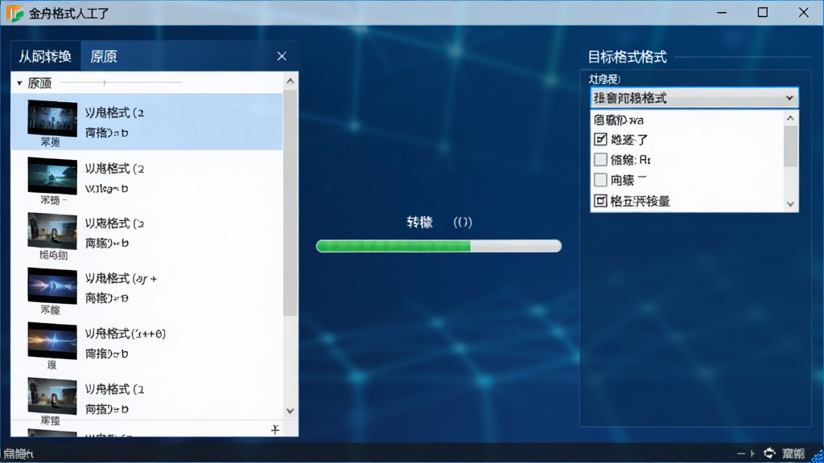Open the dark thumbnail in the highlighted row

[x=52, y=118]
